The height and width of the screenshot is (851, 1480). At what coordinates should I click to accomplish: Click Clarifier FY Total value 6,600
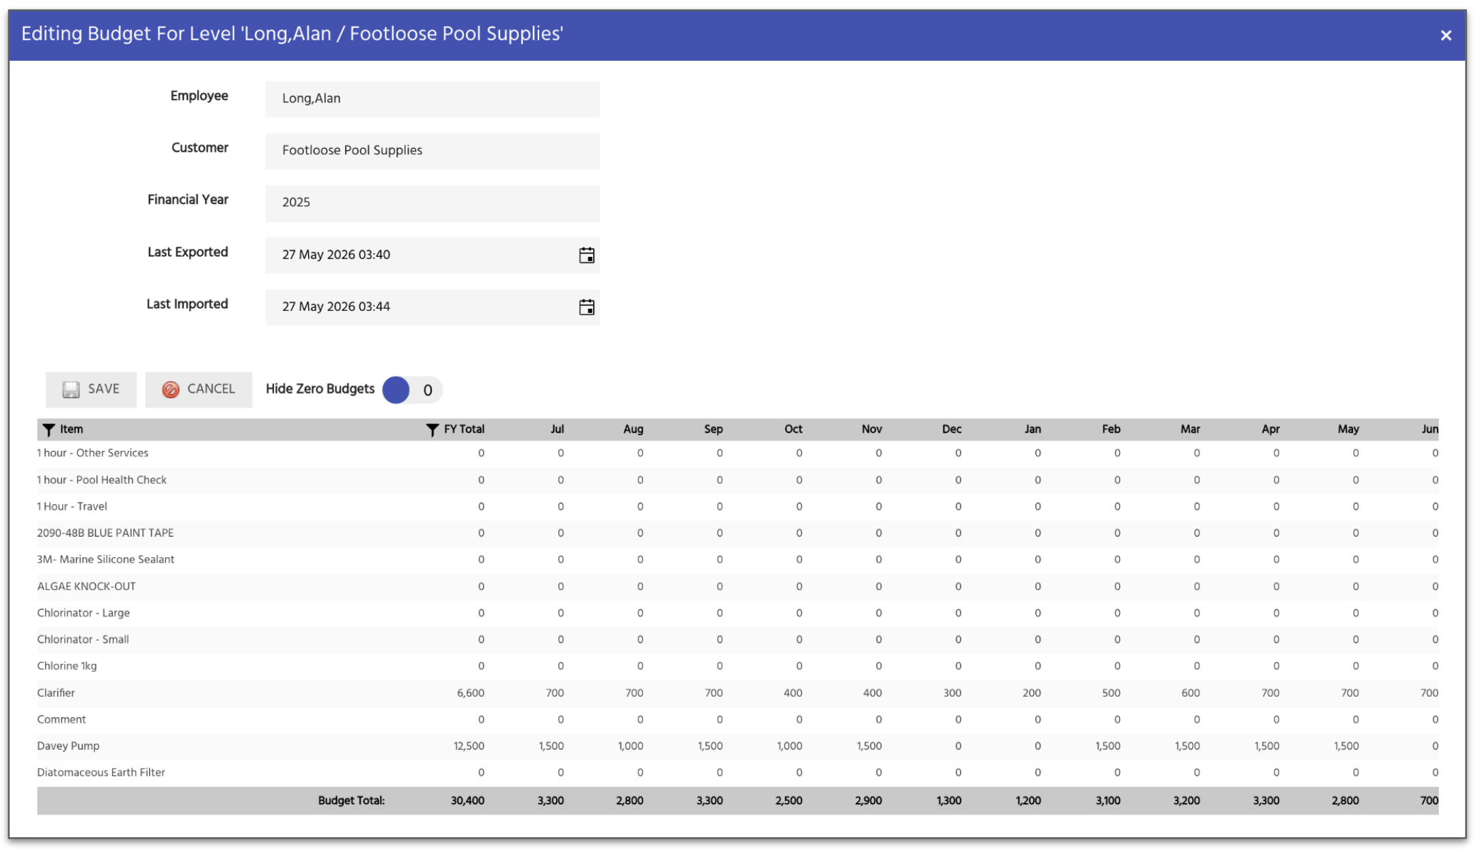coord(471,693)
